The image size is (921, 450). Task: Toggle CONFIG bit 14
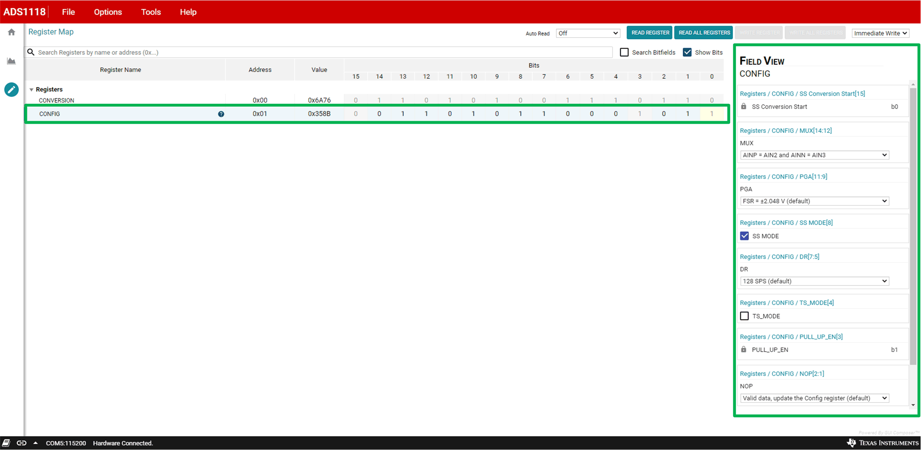pyautogui.click(x=379, y=114)
